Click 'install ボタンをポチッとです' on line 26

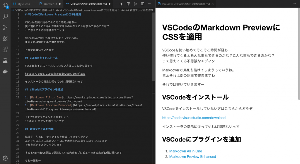tap(45, 121)
